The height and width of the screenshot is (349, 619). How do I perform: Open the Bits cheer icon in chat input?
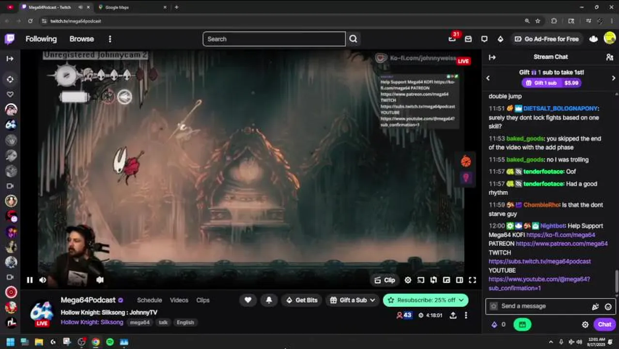click(595, 306)
